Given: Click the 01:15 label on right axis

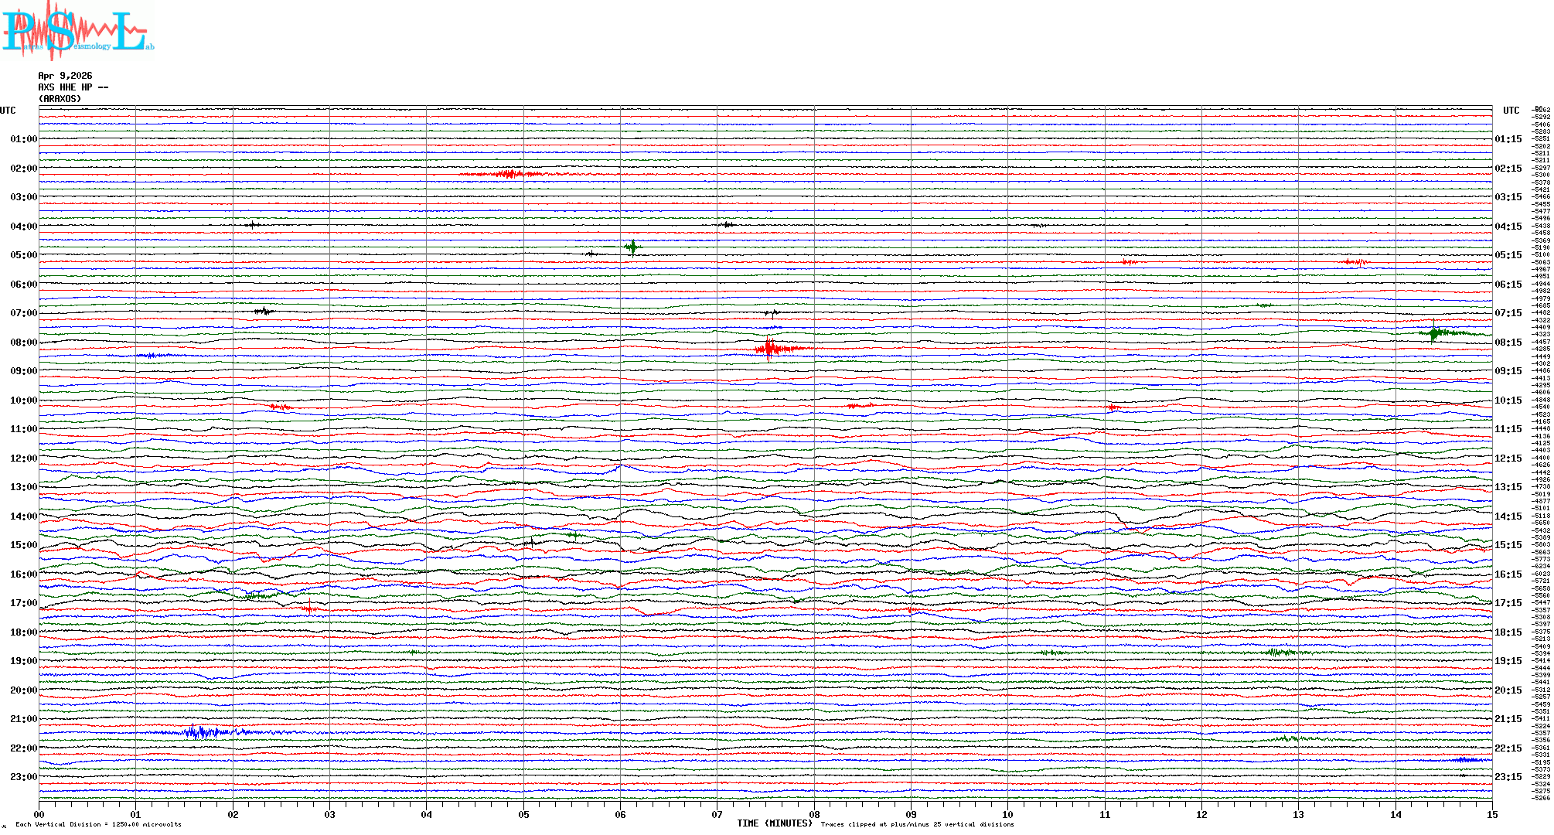Looking at the screenshot, I should (1508, 139).
